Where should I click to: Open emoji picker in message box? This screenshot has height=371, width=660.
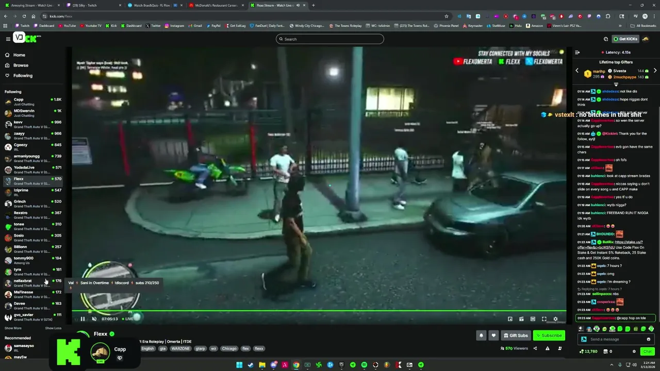click(x=649, y=339)
